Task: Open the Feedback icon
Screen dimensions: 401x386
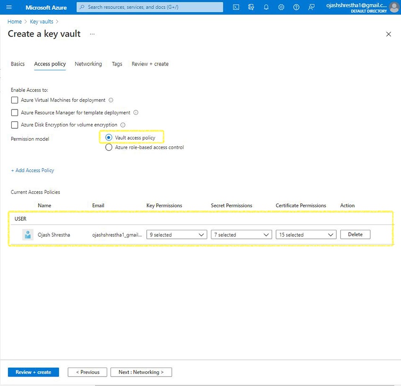Action: [x=311, y=7]
